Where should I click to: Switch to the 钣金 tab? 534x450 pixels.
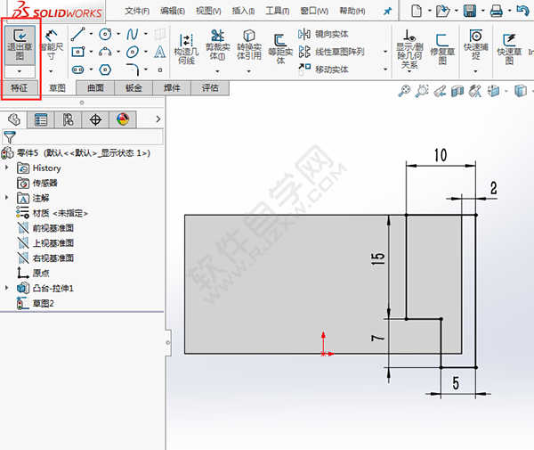pyautogui.click(x=133, y=88)
